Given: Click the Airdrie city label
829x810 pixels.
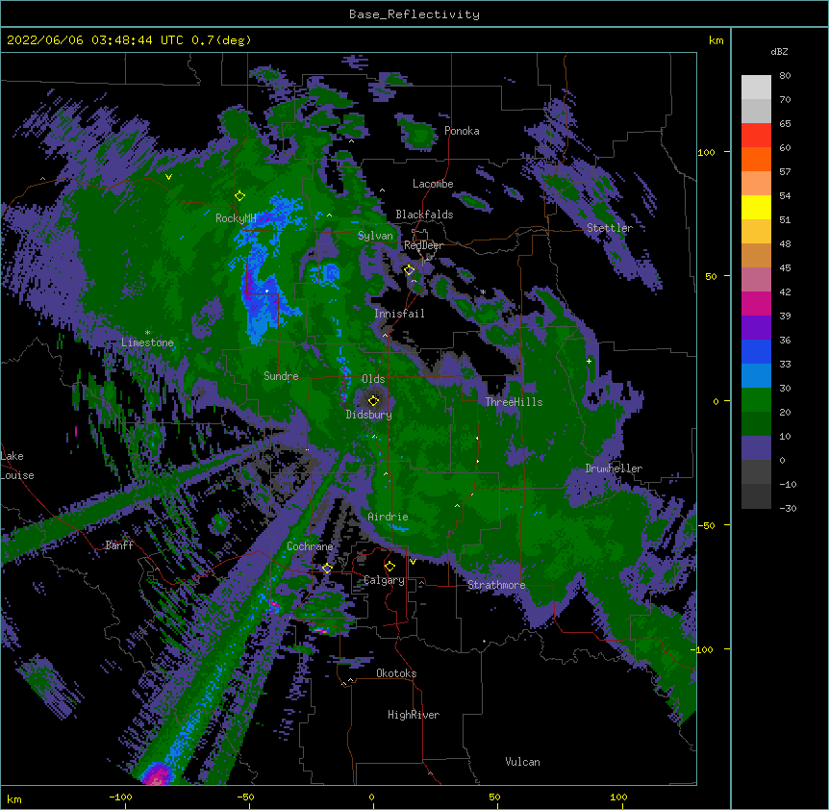Looking at the screenshot, I should click(389, 517).
